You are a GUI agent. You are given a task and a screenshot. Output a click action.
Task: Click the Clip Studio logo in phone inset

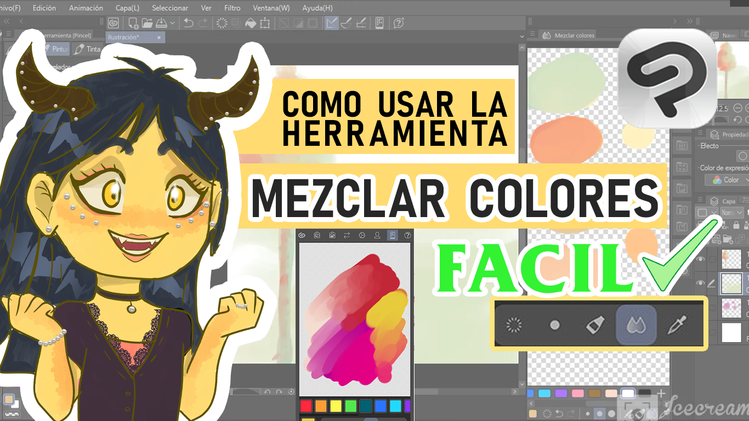pos(302,235)
